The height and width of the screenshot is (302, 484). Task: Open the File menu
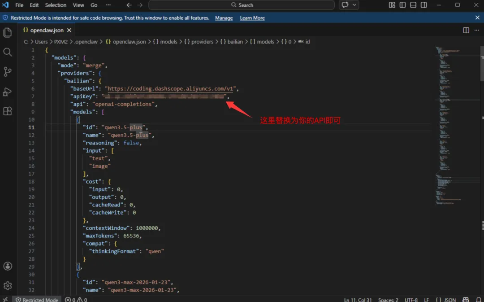[x=19, y=5]
